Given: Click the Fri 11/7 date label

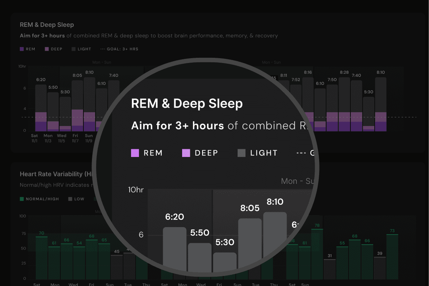Looking at the screenshot, I should (x=75, y=138).
